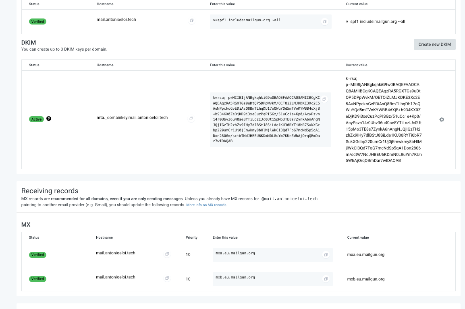Click the Verified badge in the mxa row
The width and height of the screenshot is (465, 309).
coord(37,255)
